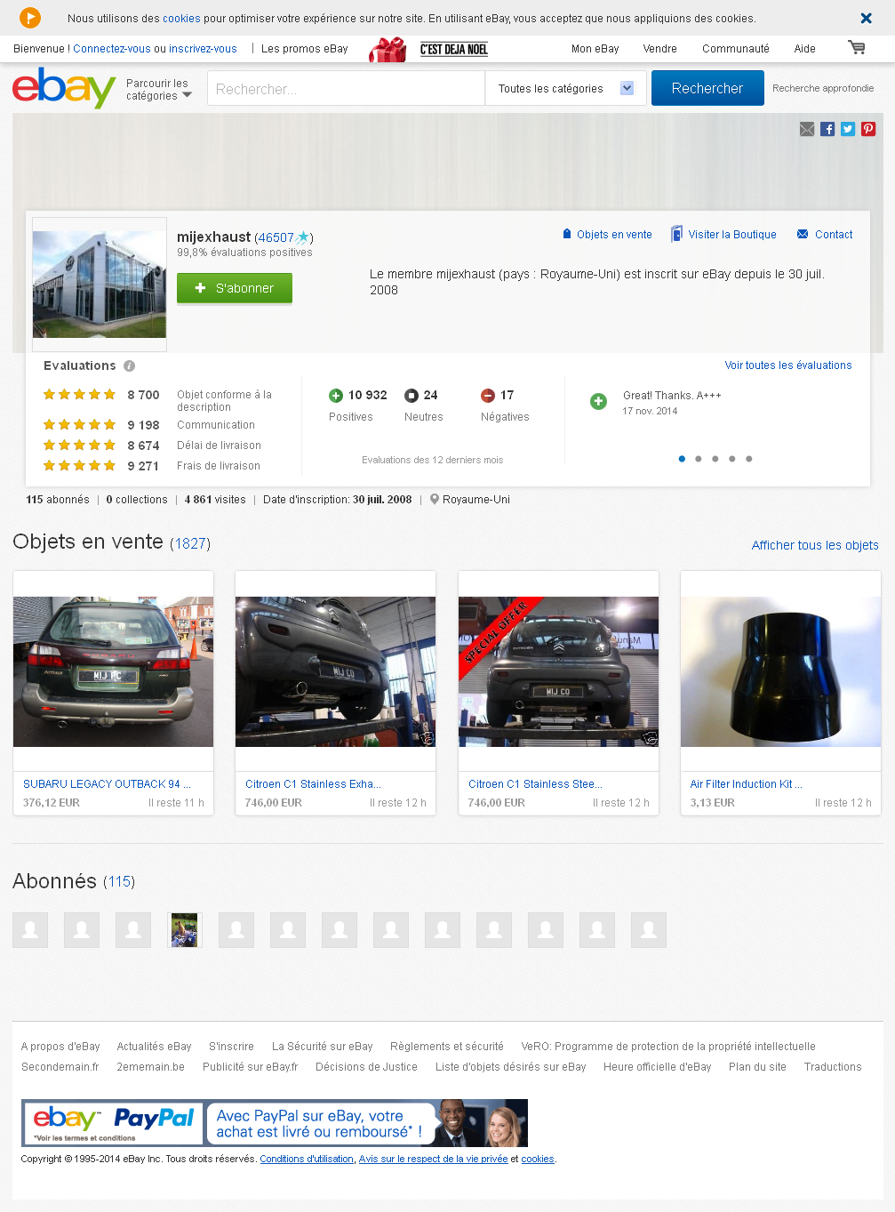Click the green S'abonner button
Image resolution: width=895 pixels, height=1212 pixels.
coord(235,288)
